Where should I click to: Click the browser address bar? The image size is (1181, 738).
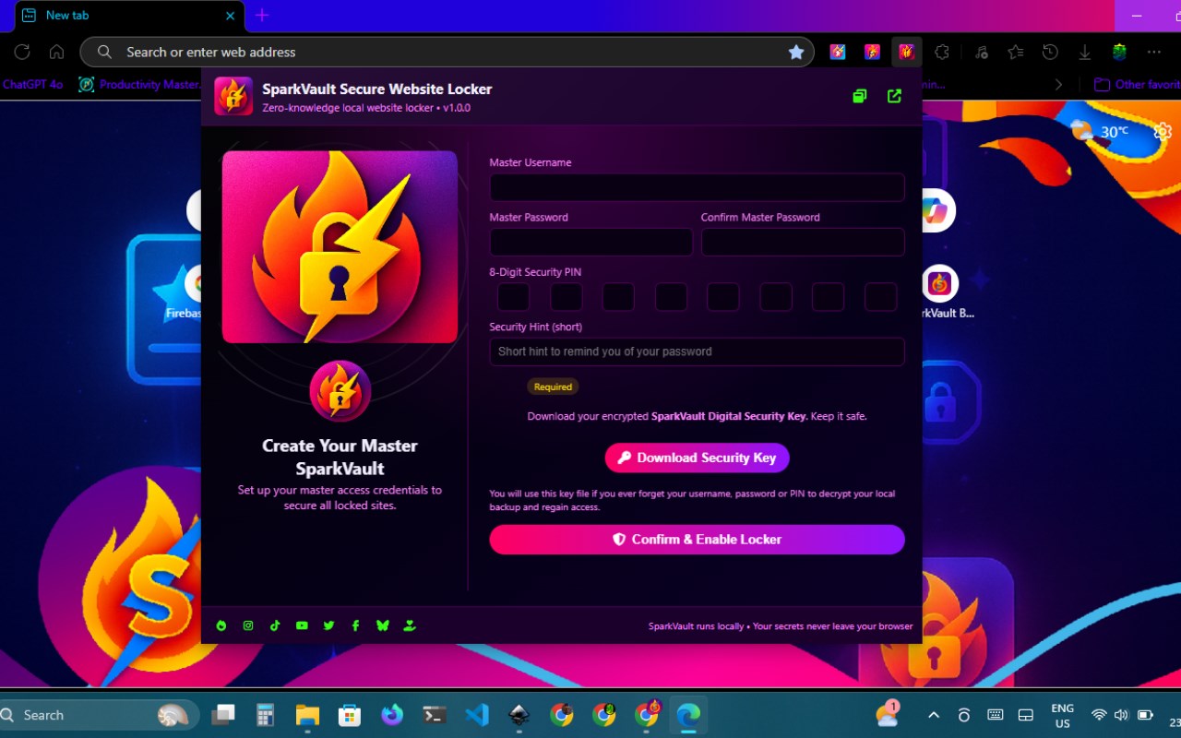coord(447,52)
